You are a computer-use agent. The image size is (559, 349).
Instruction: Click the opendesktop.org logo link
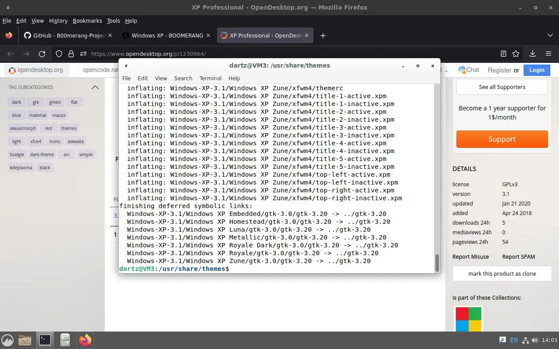click(36, 70)
